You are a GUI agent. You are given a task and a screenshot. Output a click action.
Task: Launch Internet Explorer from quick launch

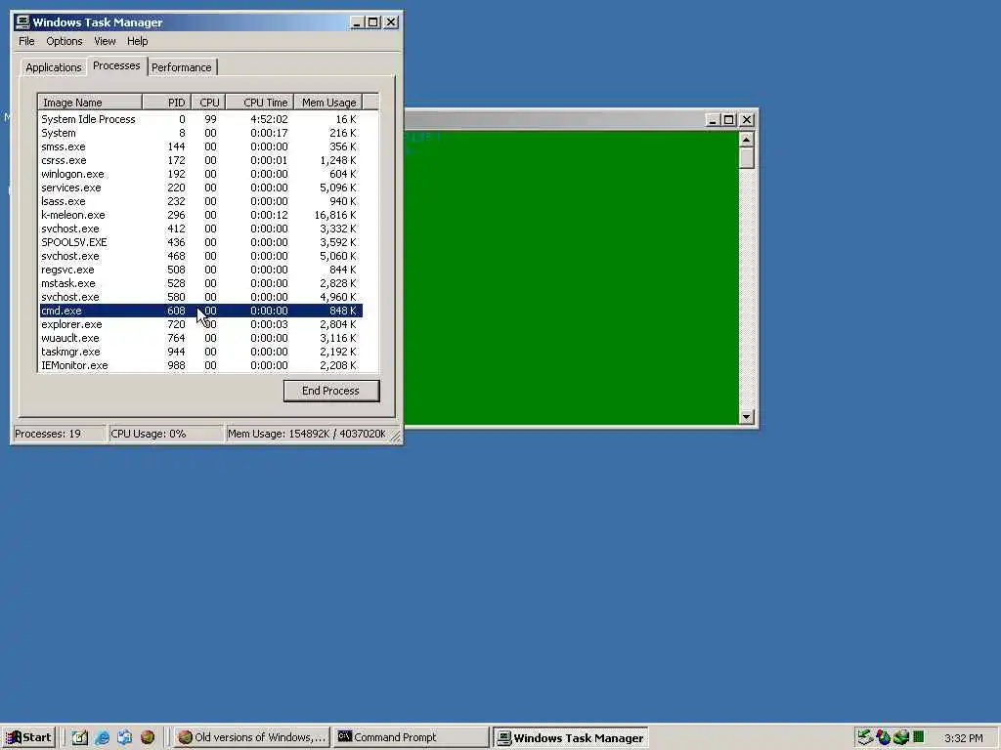coord(102,737)
